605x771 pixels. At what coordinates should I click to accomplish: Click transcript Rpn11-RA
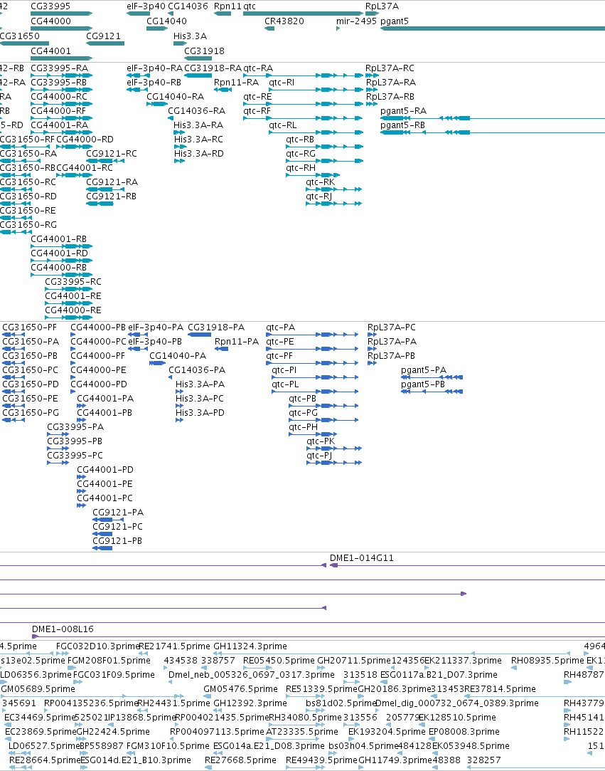point(236,82)
